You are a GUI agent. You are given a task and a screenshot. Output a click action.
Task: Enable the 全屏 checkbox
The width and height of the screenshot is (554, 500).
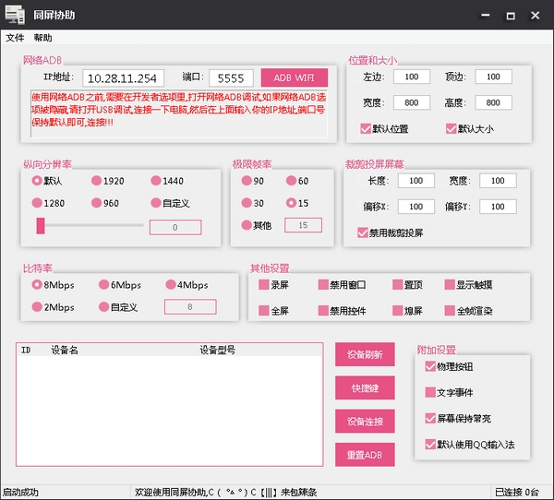264,311
